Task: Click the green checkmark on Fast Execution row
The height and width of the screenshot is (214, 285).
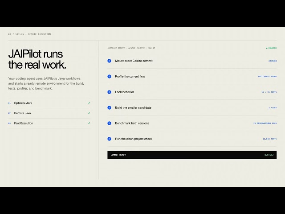Action: (89, 123)
